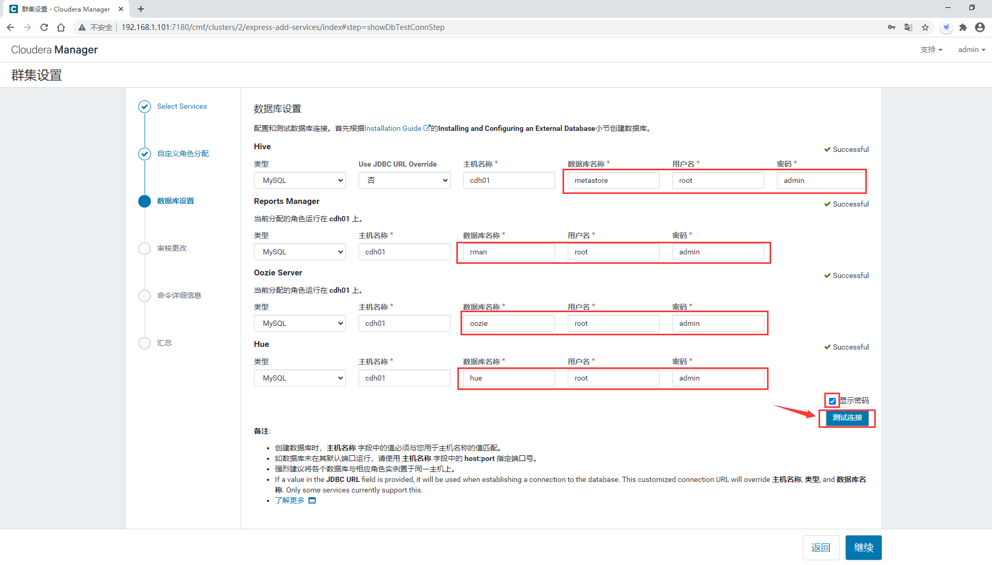Reload the Cloudera Manager page

pyautogui.click(x=44, y=27)
